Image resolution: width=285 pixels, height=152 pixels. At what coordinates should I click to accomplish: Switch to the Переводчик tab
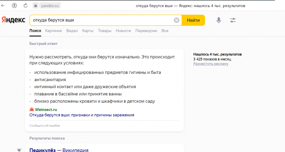coord(146,31)
